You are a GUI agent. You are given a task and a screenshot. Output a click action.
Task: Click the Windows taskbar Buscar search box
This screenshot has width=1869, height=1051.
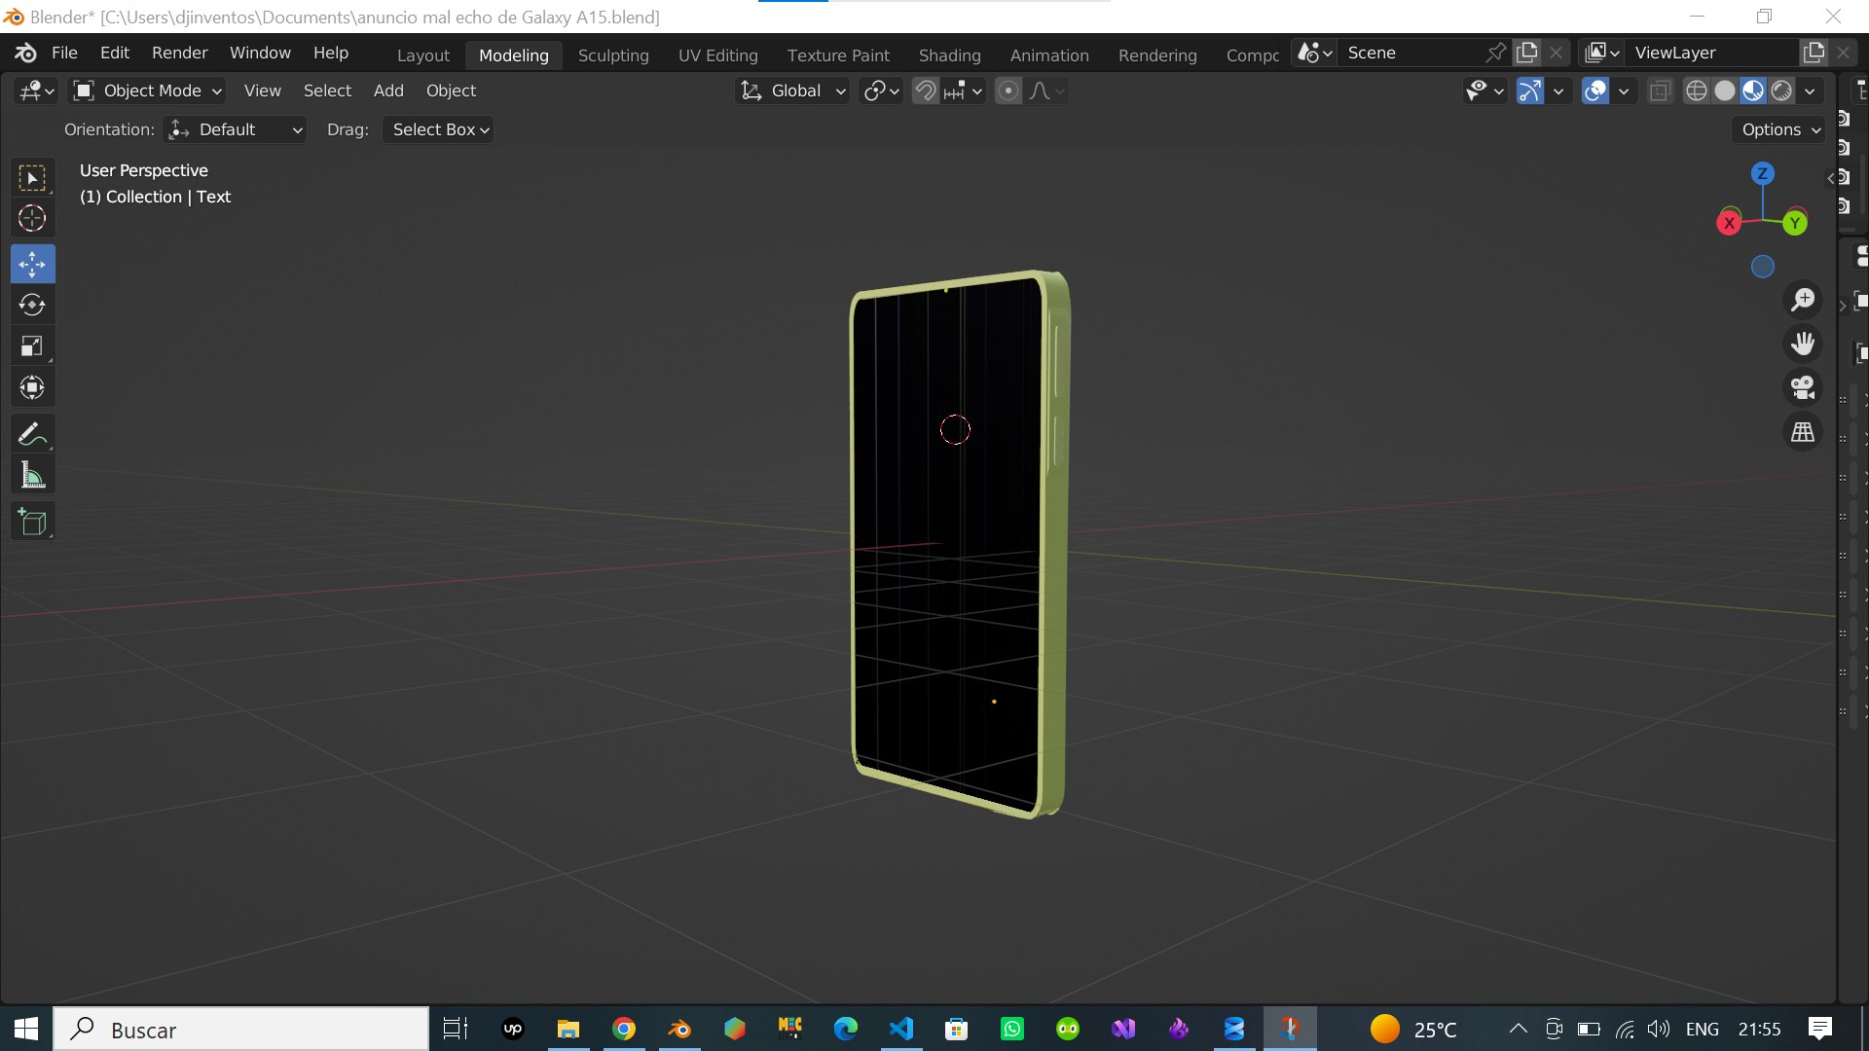tap(240, 1030)
